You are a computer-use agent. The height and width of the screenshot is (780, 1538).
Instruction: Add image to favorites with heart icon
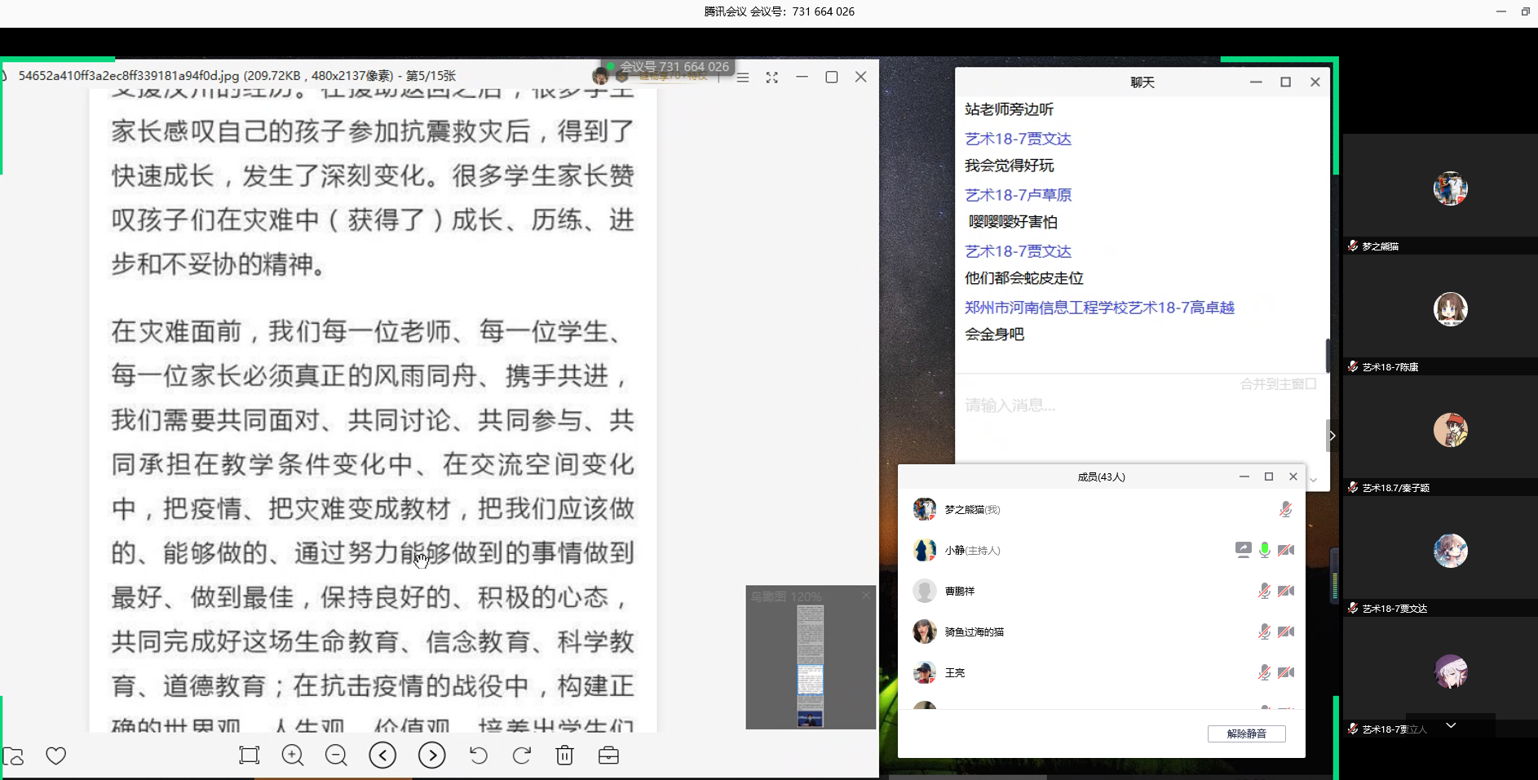(56, 756)
